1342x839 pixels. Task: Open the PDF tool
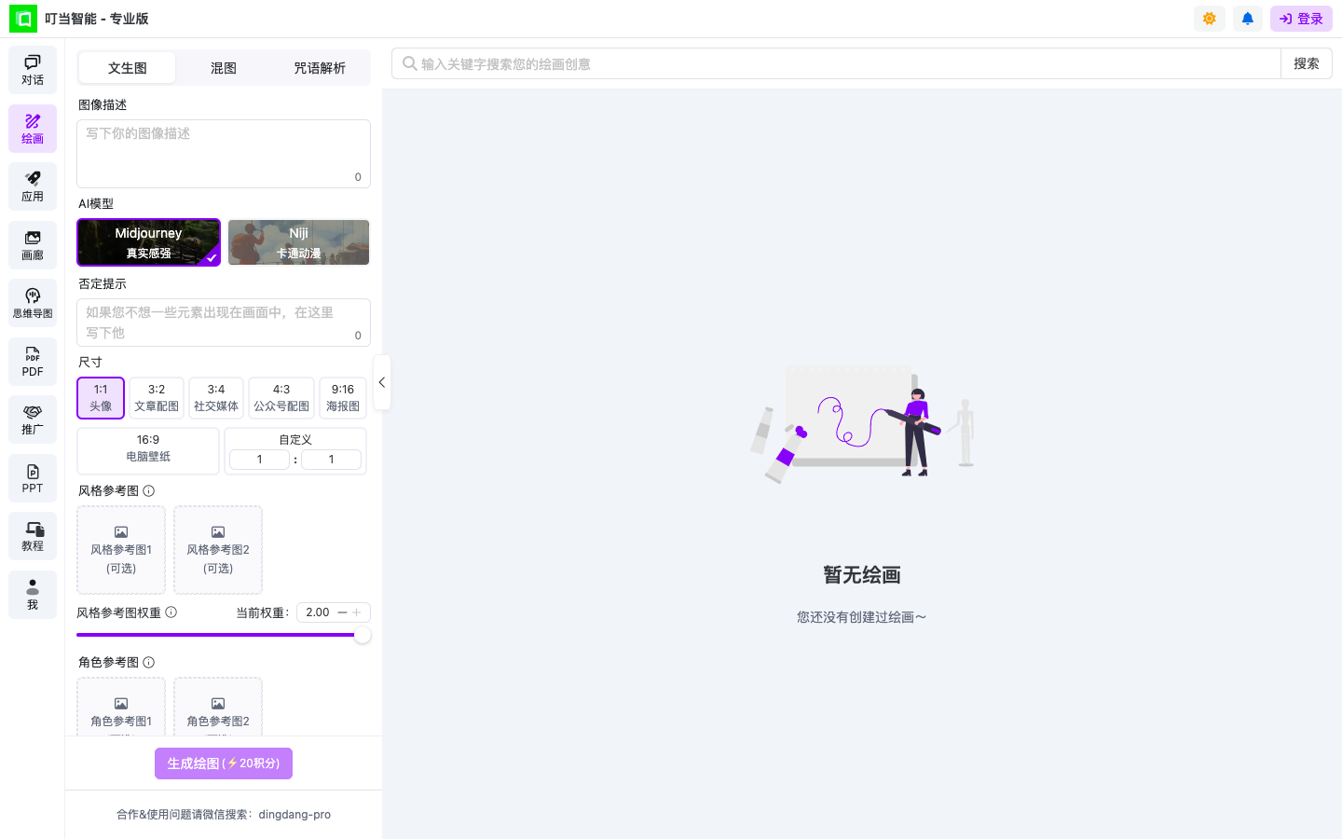[x=32, y=362]
